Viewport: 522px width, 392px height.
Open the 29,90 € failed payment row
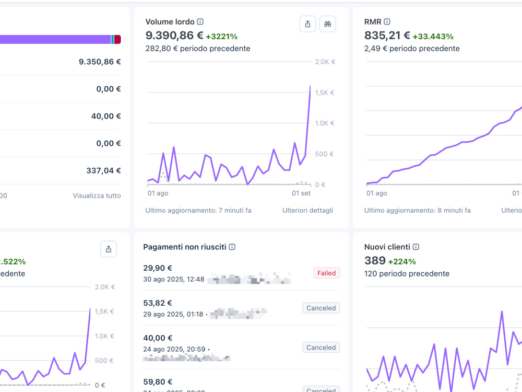tap(241, 273)
